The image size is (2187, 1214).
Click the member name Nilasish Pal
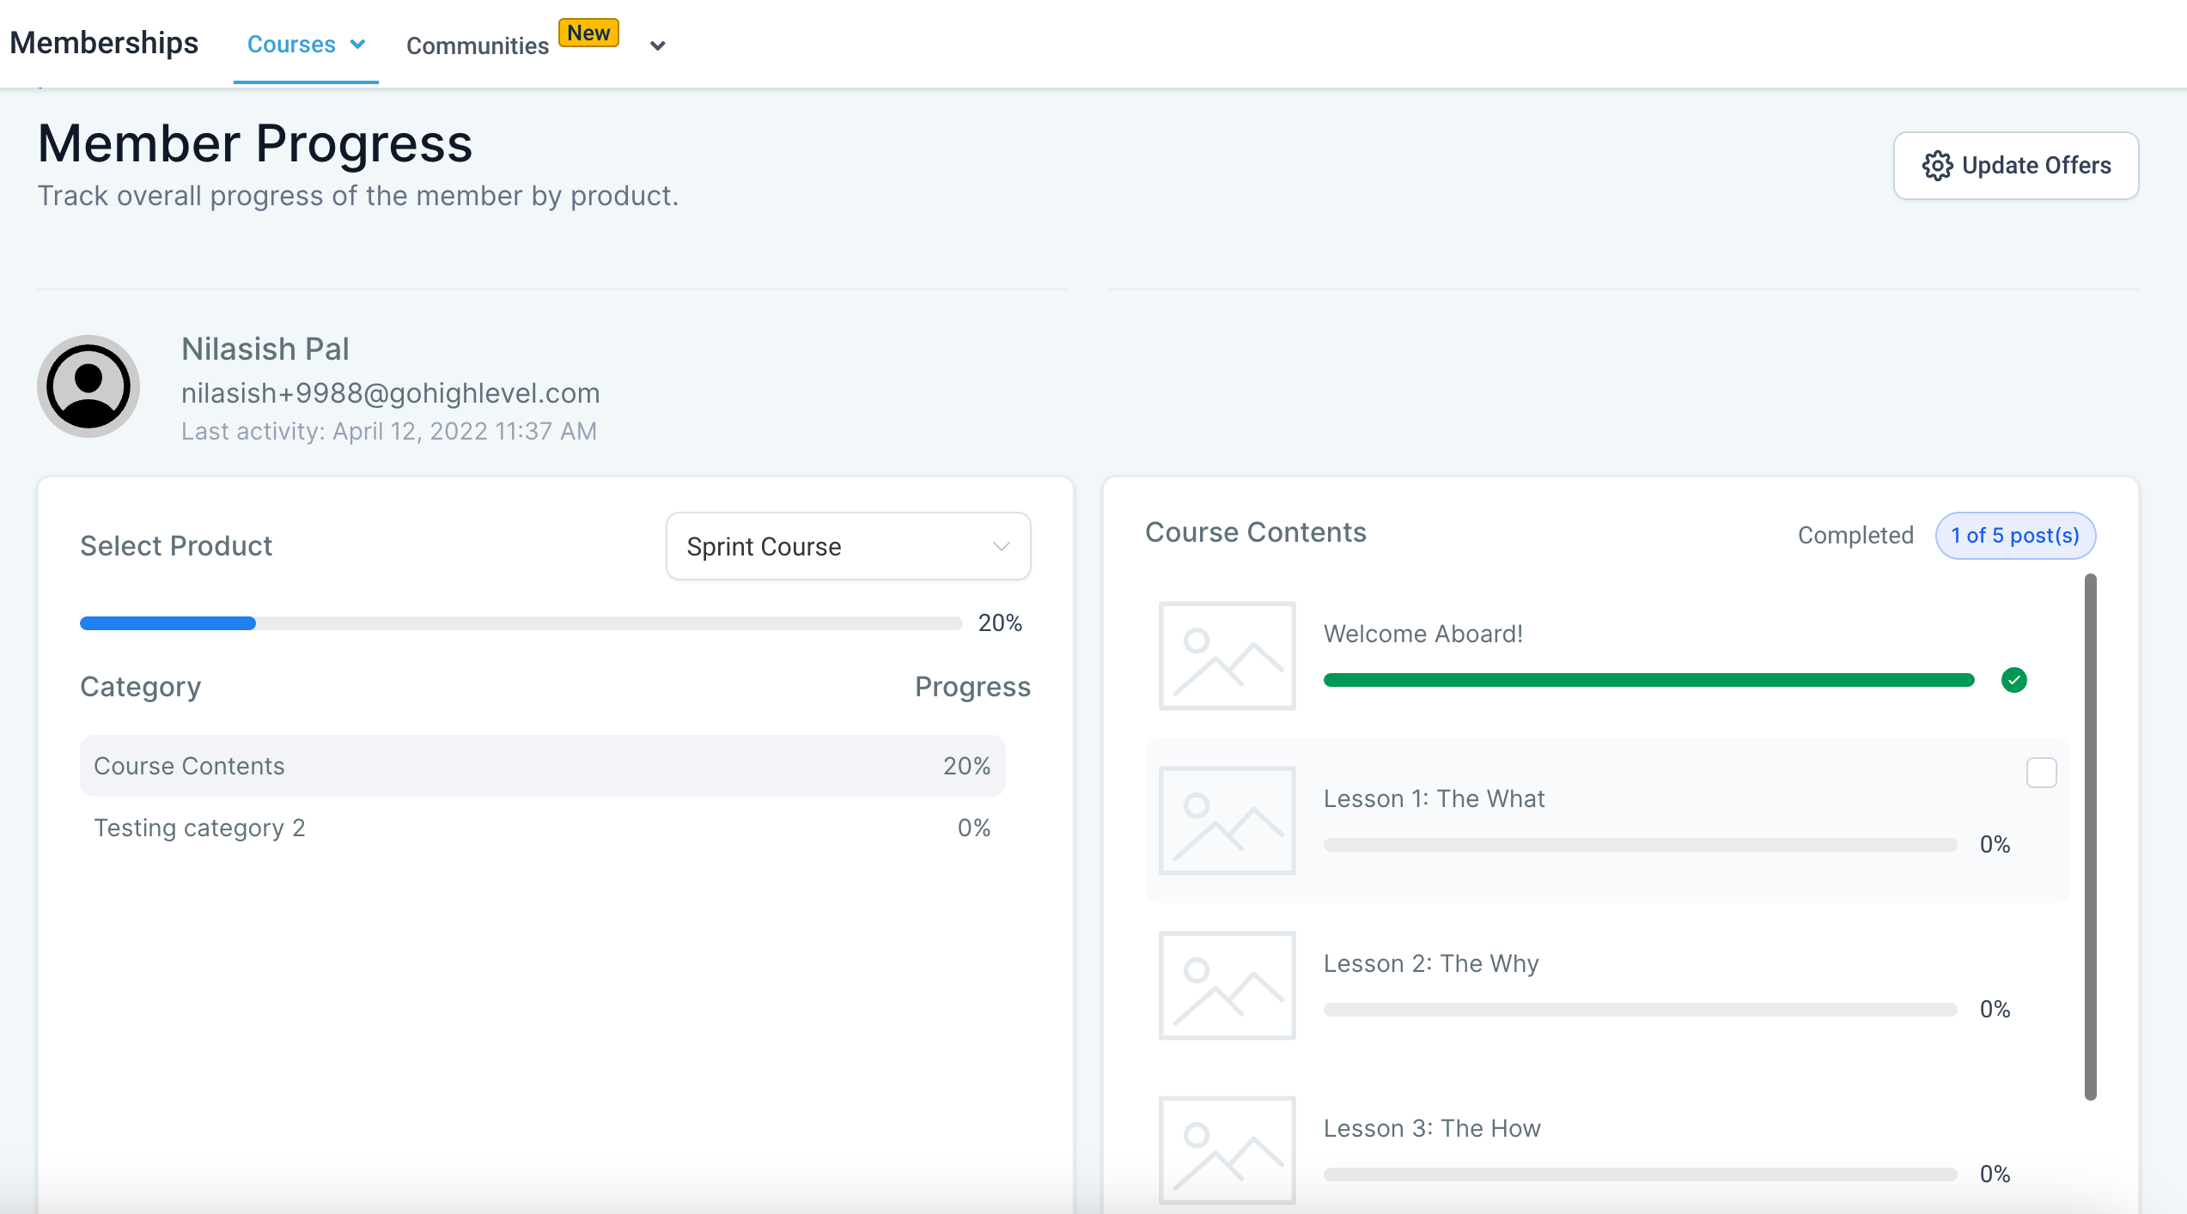coord(265,349)
